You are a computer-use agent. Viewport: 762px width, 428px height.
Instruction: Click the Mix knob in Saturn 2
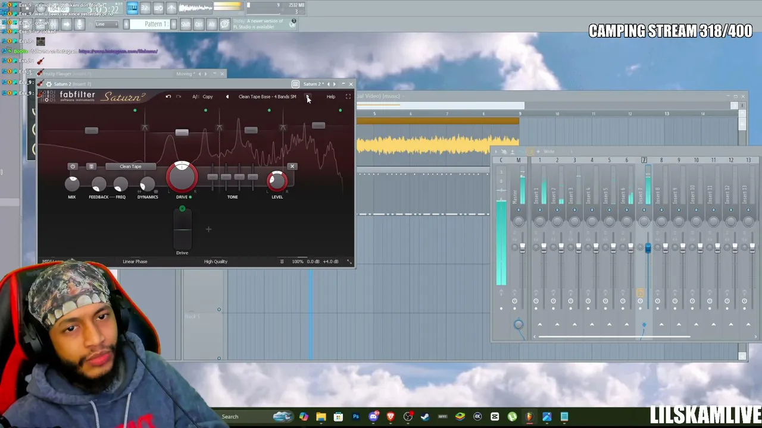pos(72,184)
